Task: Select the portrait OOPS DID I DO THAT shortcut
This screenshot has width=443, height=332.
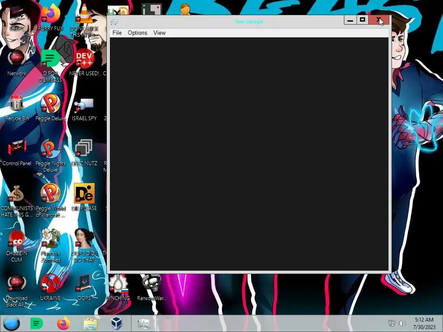Action: 84,245
